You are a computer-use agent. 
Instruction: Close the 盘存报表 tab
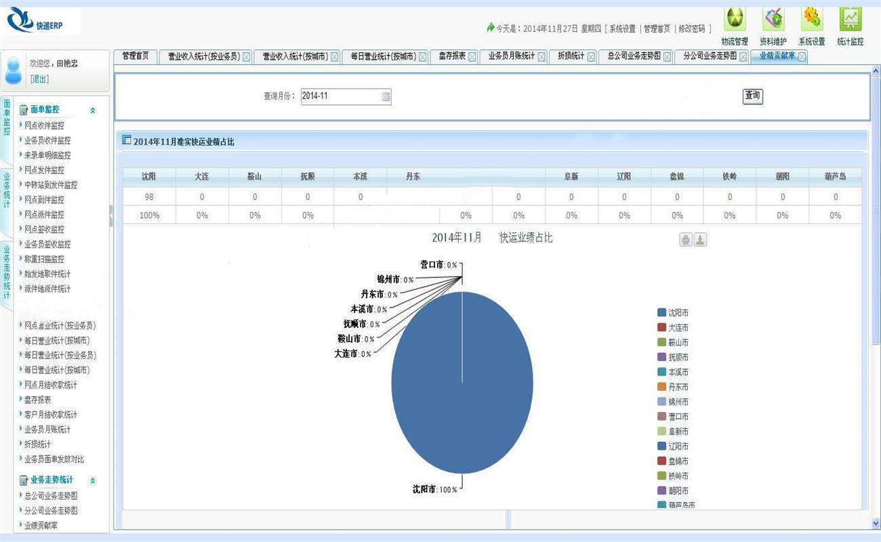472,57
